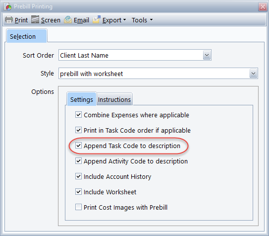Click the Selection tab
The image size is (269, 236).
click(x=27, y=36)
